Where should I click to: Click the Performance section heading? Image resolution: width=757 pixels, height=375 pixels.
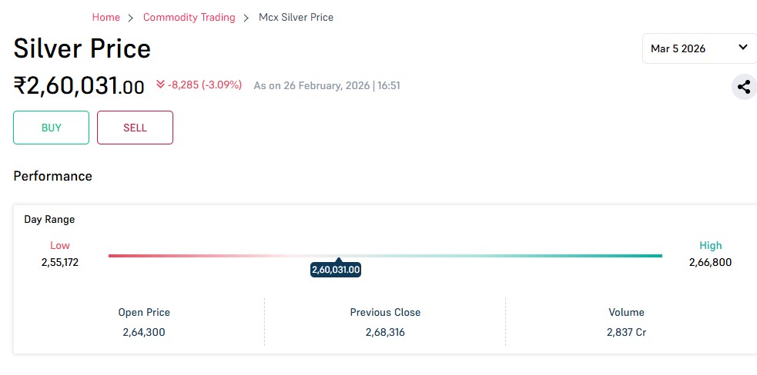[x=52, y=176]
